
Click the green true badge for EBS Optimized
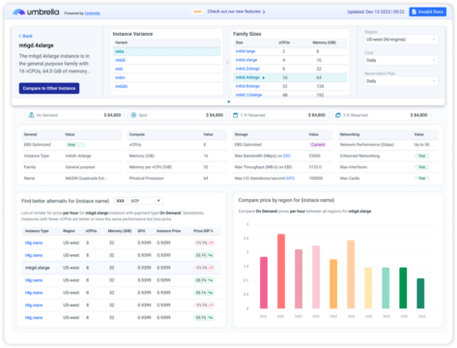75,145
